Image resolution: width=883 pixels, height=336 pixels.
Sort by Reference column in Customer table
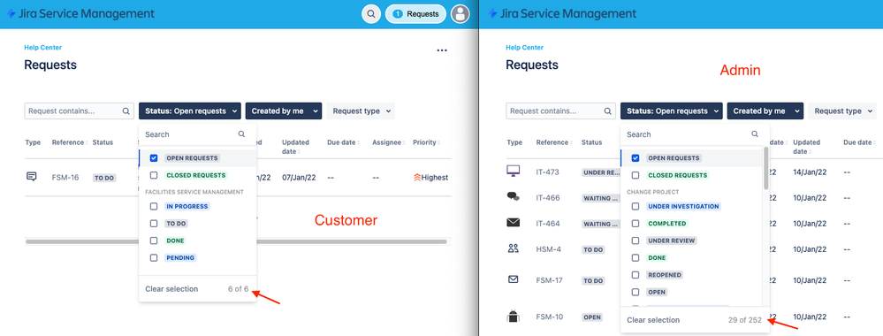70,142
